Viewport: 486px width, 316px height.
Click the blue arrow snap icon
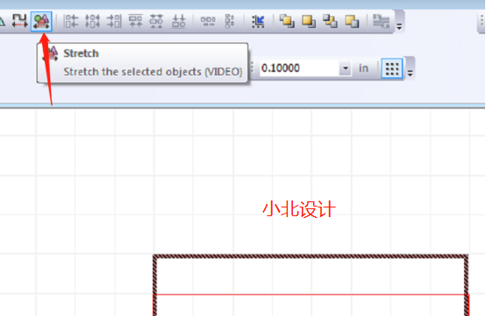pyautogui.click(x=258, y=21)
